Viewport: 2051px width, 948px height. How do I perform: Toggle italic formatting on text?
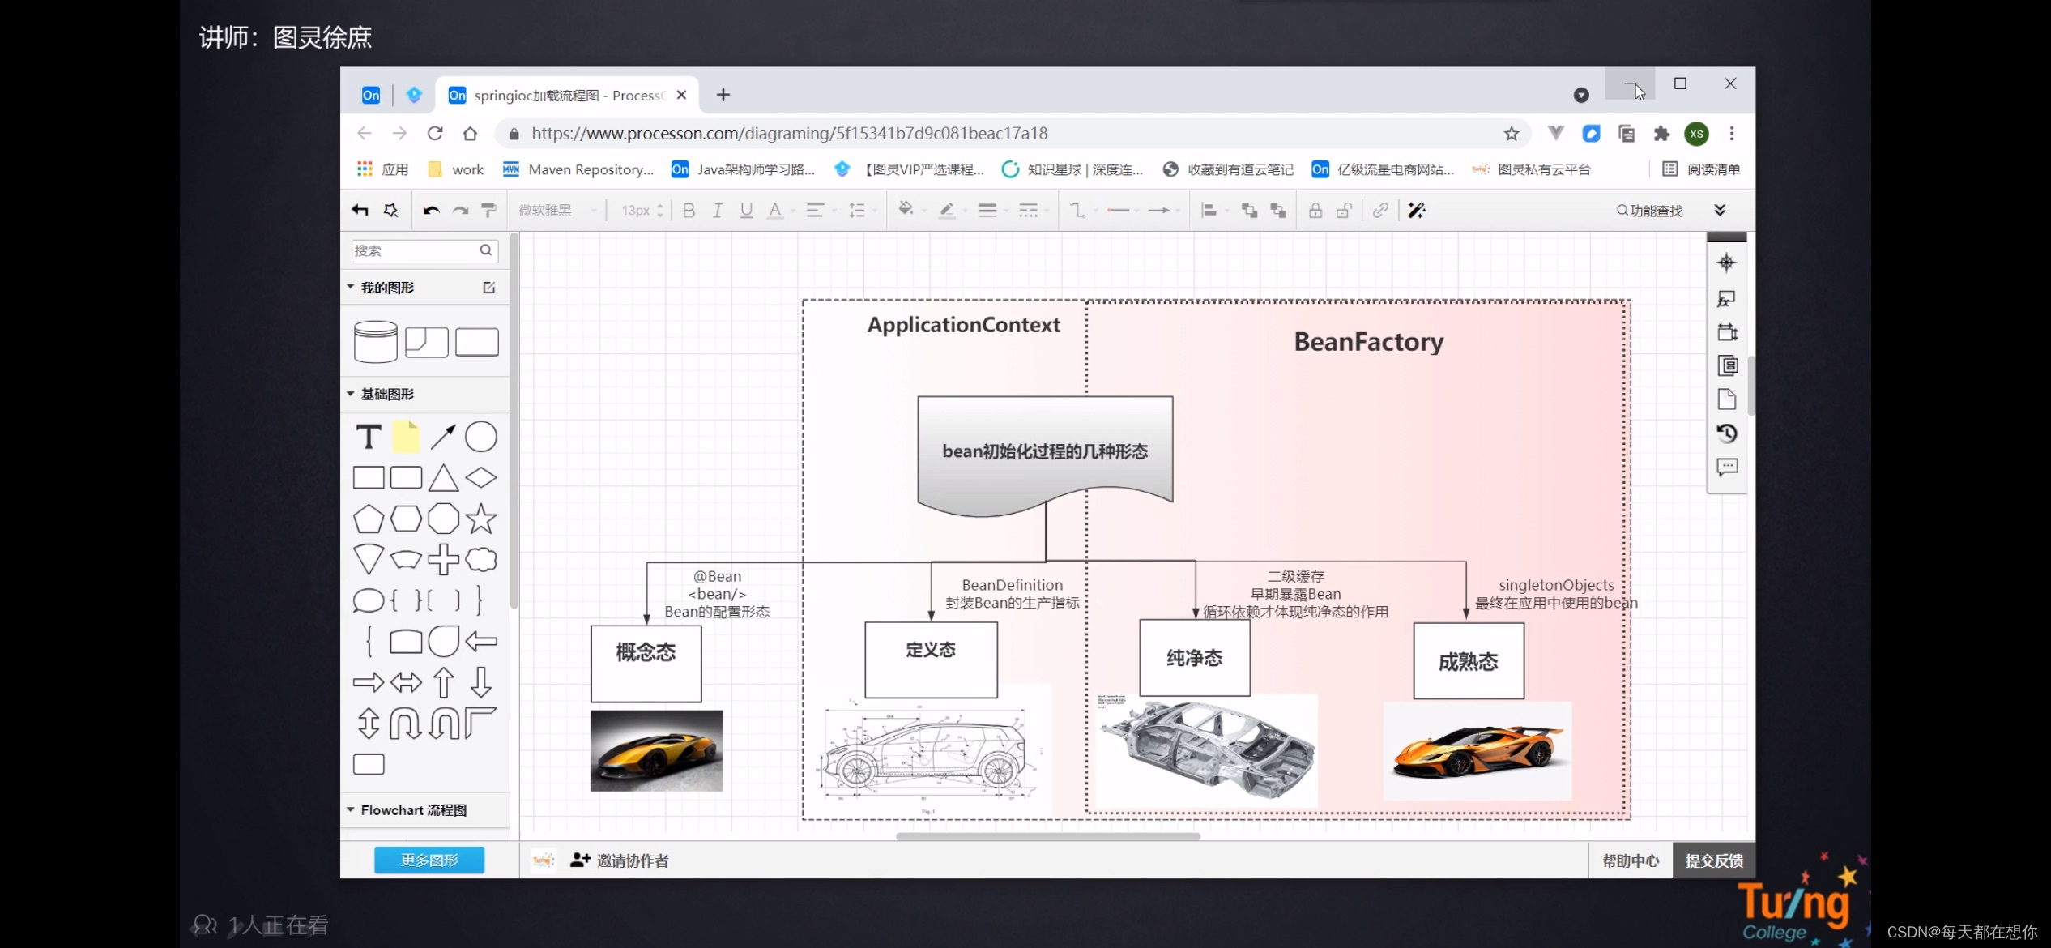coord(717,209)
